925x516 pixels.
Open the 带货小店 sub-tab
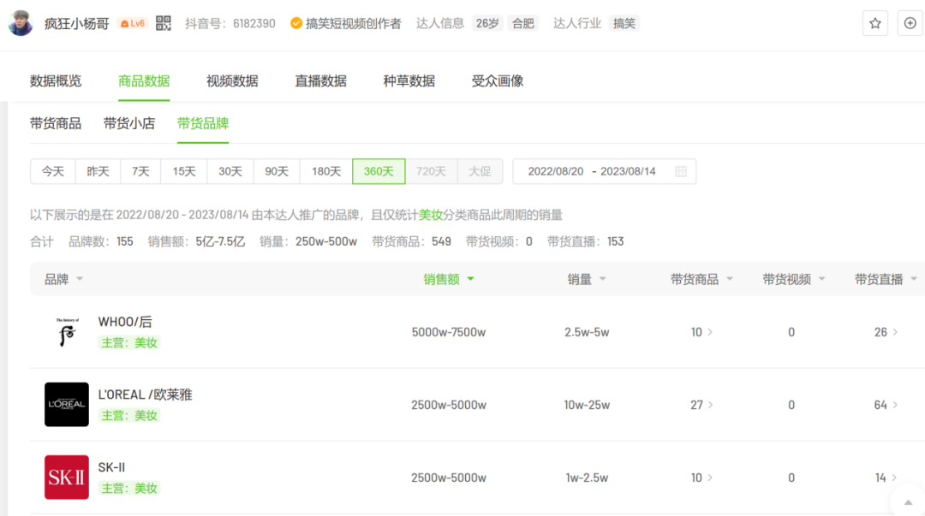click(129, 123)
